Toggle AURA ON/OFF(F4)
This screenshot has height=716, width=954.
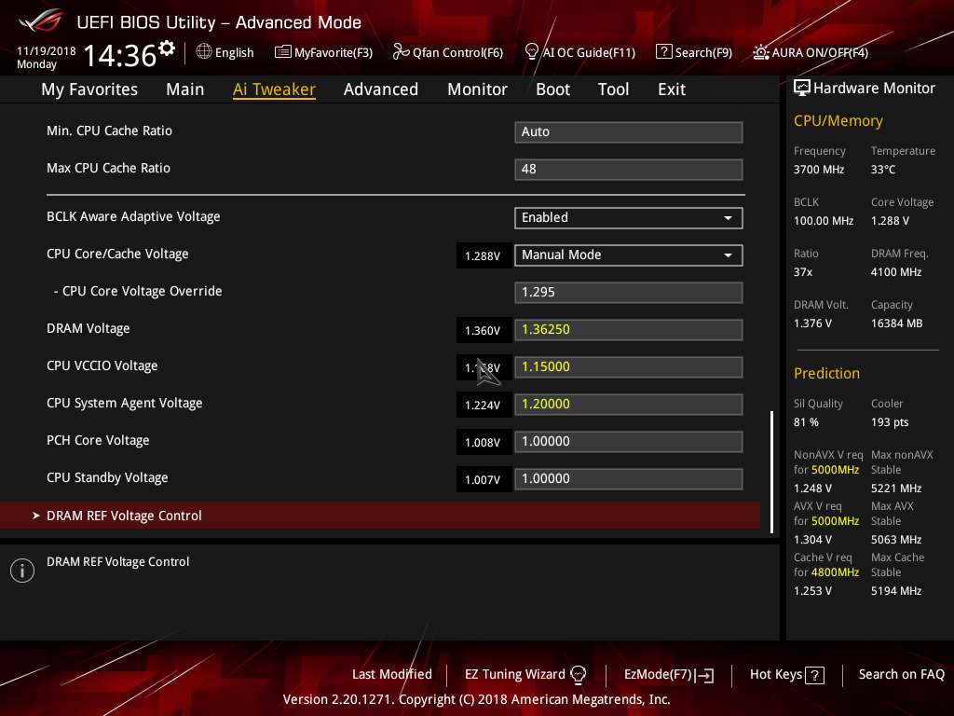click(820, 52)
